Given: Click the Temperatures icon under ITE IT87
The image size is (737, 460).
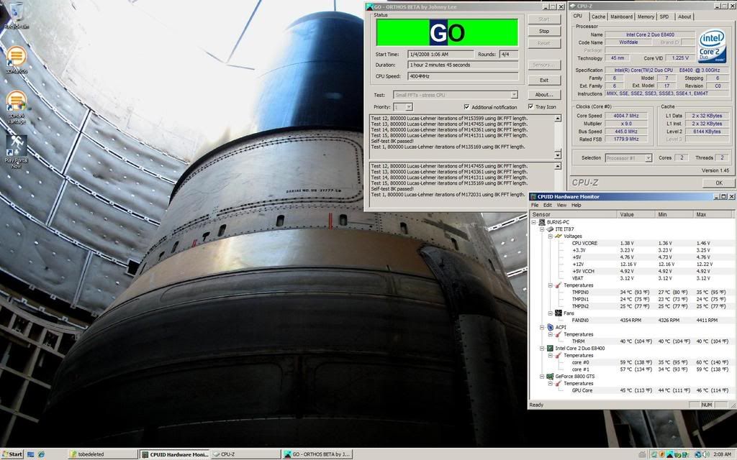Looking at the screenshot, I should pyautogui.click(x=559, y=285).
